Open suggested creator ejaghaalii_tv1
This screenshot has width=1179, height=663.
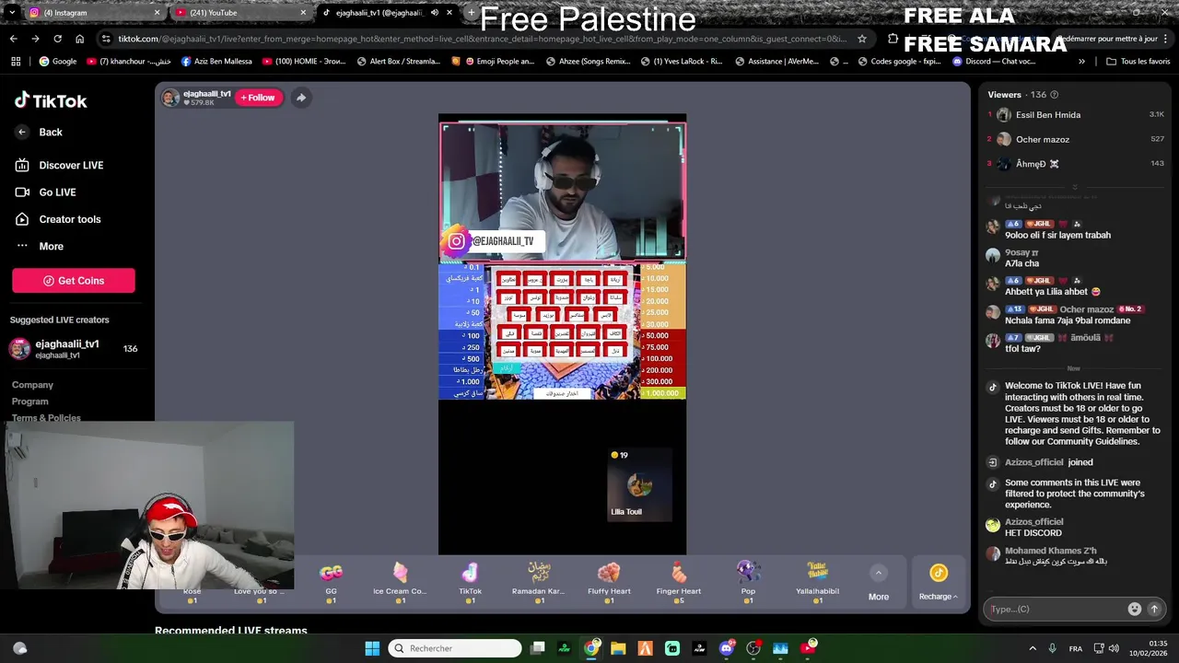coord(74,349)
